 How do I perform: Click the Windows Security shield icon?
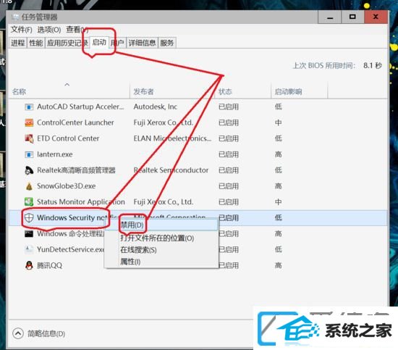pos(29,217)
